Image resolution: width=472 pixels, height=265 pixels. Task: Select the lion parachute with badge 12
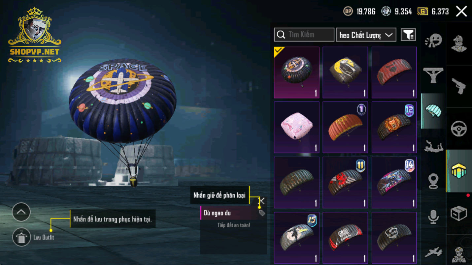(394, 127)
